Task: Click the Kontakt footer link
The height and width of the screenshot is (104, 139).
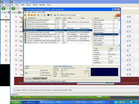Action: [18, 90]
